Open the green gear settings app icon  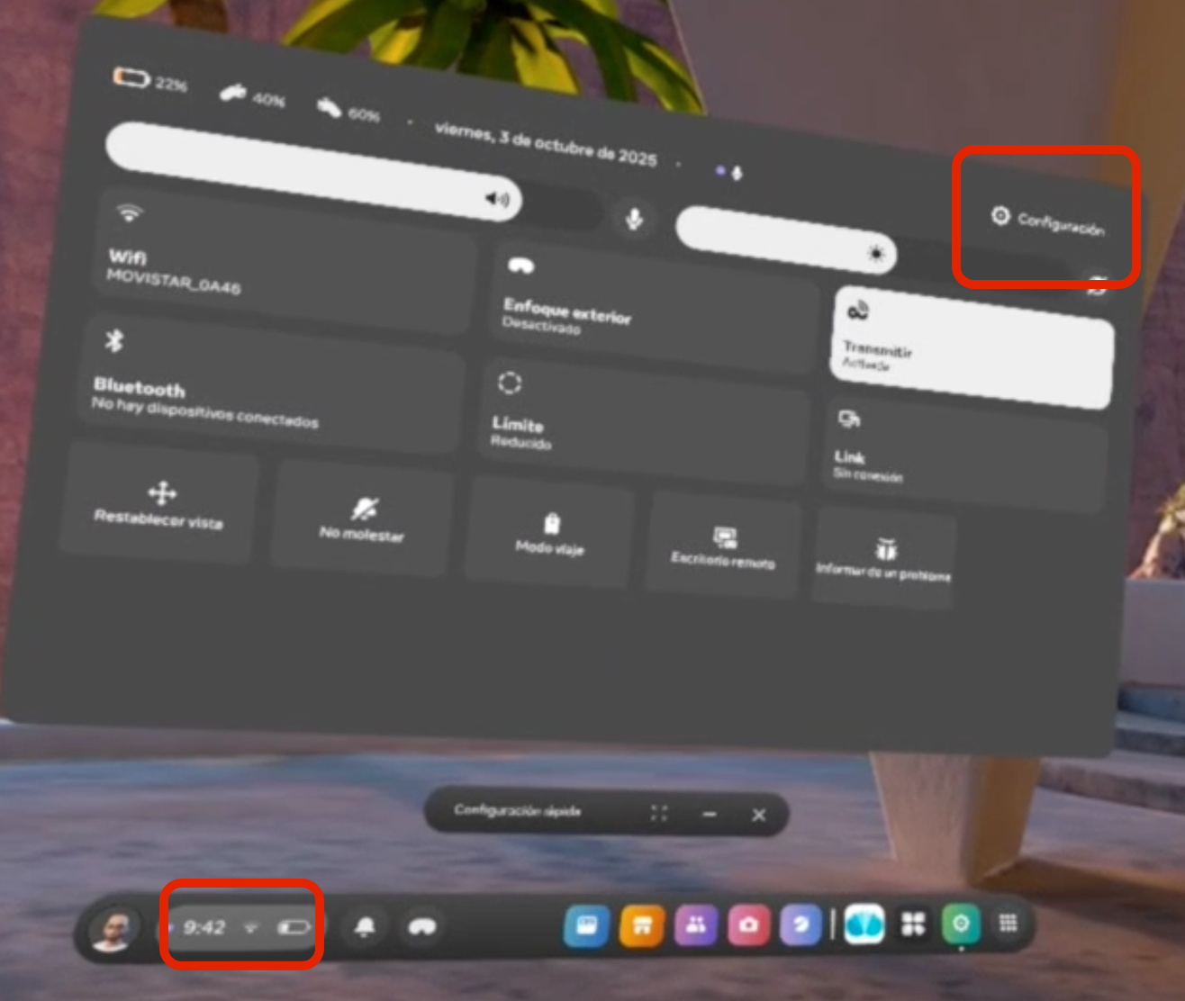[x=960, y=924]
